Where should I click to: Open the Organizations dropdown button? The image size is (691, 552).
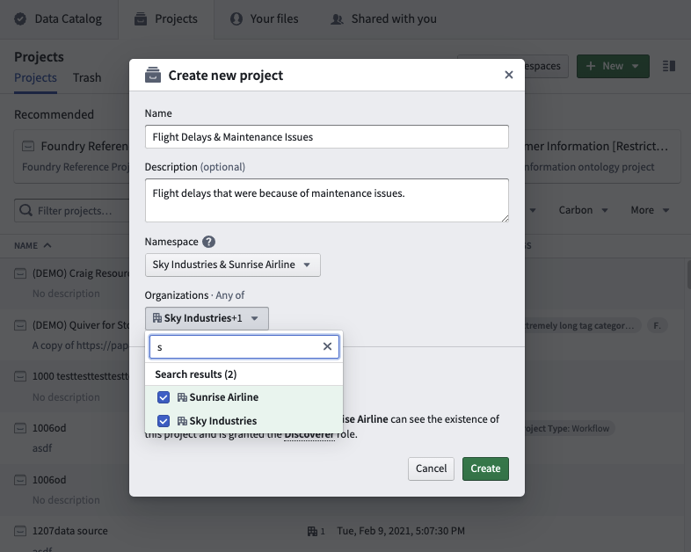[207, 318]
